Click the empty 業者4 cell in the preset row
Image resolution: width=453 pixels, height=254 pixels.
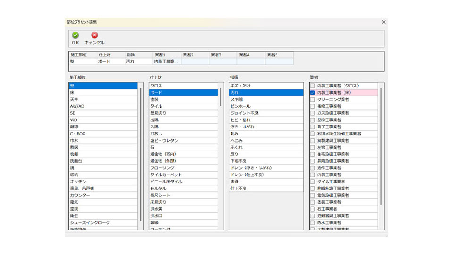[251, 62]
